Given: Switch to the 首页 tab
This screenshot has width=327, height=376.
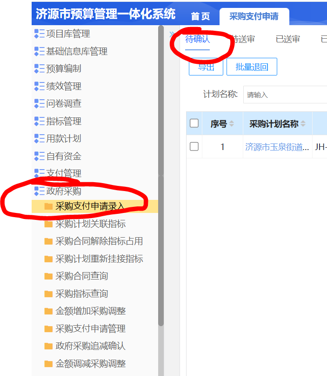Looking at the screenshot, I should click(200, 17).
